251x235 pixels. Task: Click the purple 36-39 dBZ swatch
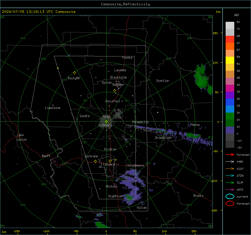click(230, 95)
